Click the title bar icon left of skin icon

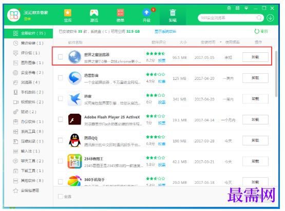pos(229,8)
